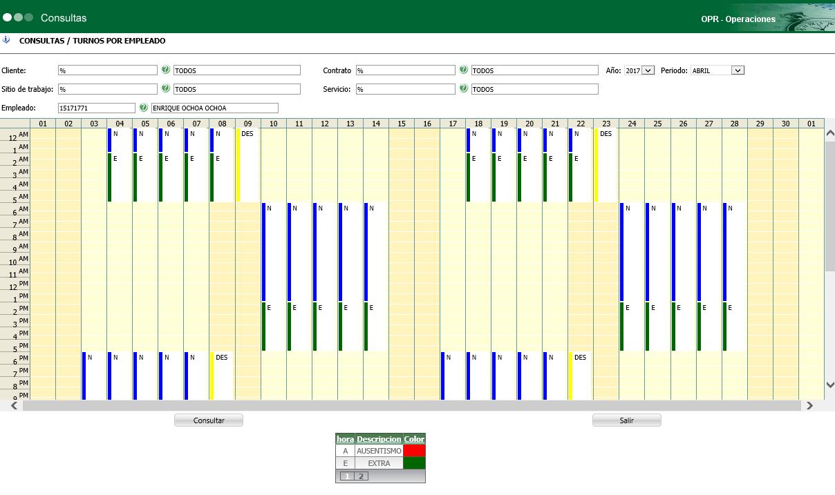Click the help icon beside Servicio field
This screenshot has height=495, width=835.
tap(464, 88)
